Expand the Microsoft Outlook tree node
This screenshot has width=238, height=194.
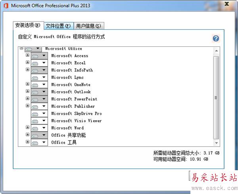tap(27, 91)
